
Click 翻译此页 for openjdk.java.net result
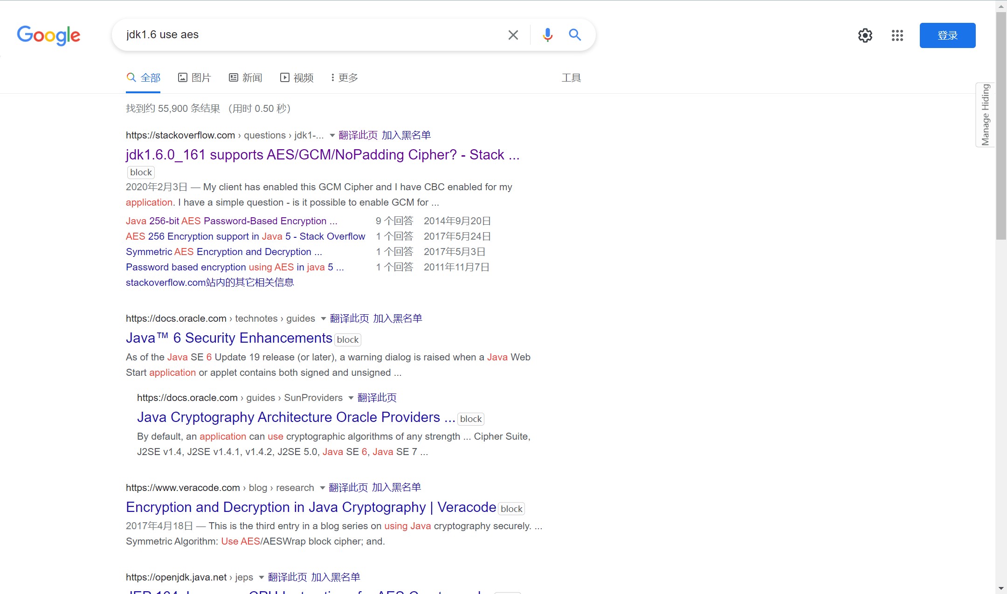pyautogui.click(x=288, y=577)
